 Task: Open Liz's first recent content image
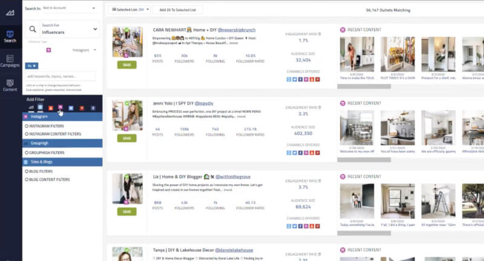pos(357,201)
